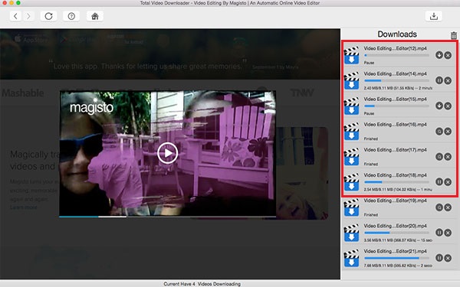Cancel the Editor(20).mp4 download

click(448, 233)
